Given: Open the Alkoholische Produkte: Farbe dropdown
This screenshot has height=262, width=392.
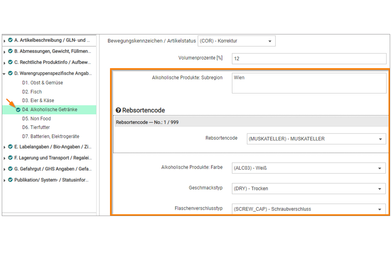Looking at the screenshot, I should [x=309, y=168].
